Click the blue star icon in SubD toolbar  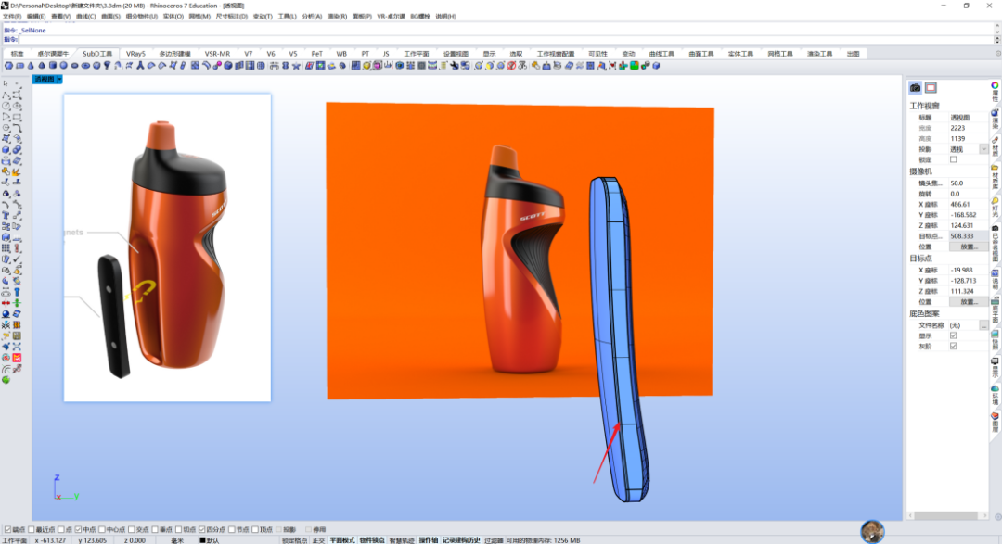click(x=296, y=66)
